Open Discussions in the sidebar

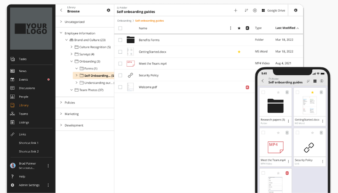(27, 88)
